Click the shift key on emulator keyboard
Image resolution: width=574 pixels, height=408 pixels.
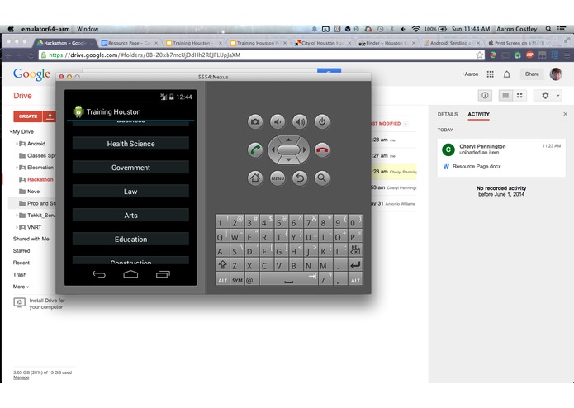[x=222, y=265]
